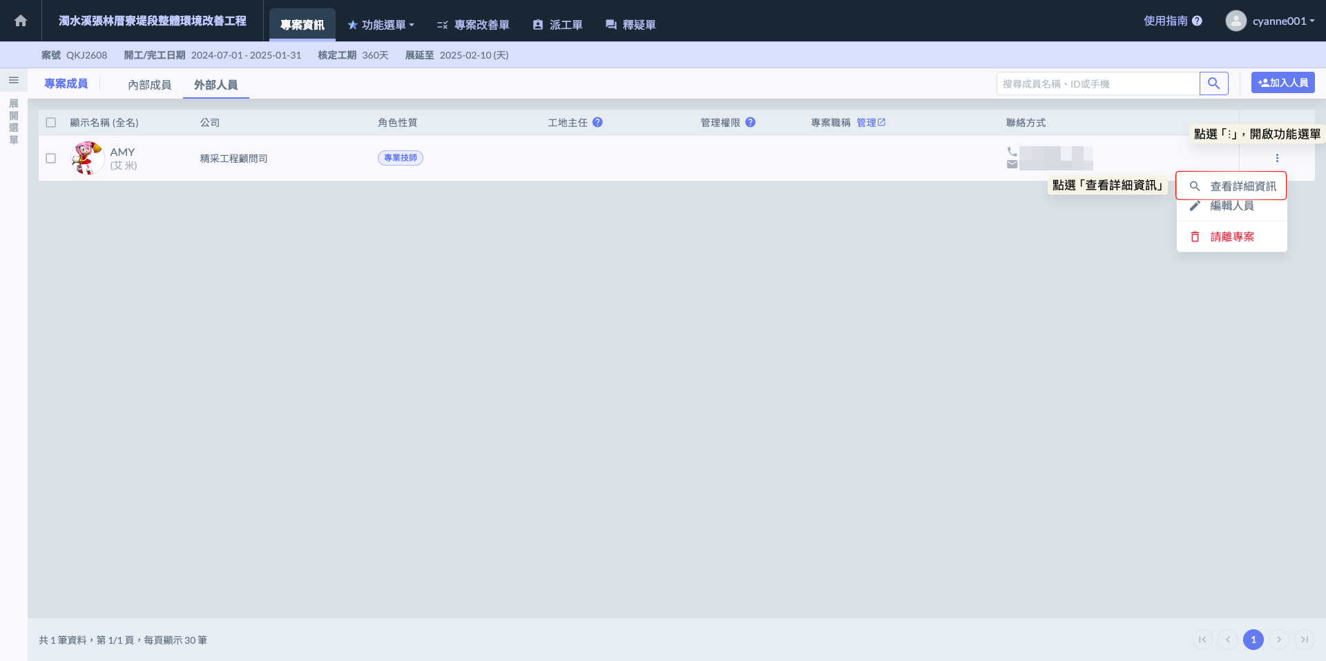
Task: Click the member search input field
Action: [x=1097, y=83]
